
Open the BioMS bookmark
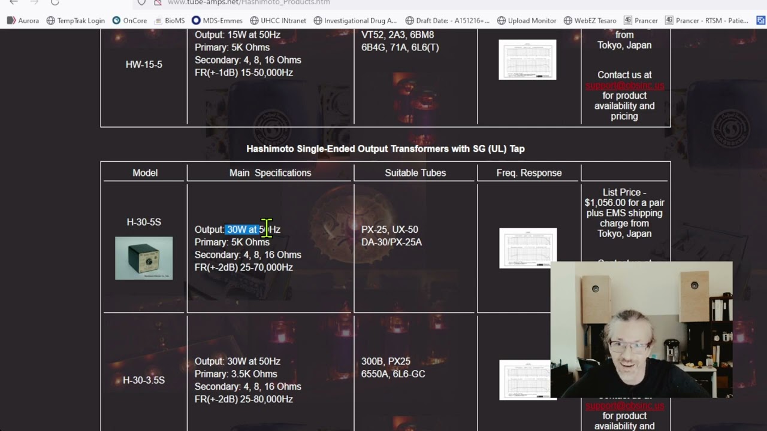[170, 20]
